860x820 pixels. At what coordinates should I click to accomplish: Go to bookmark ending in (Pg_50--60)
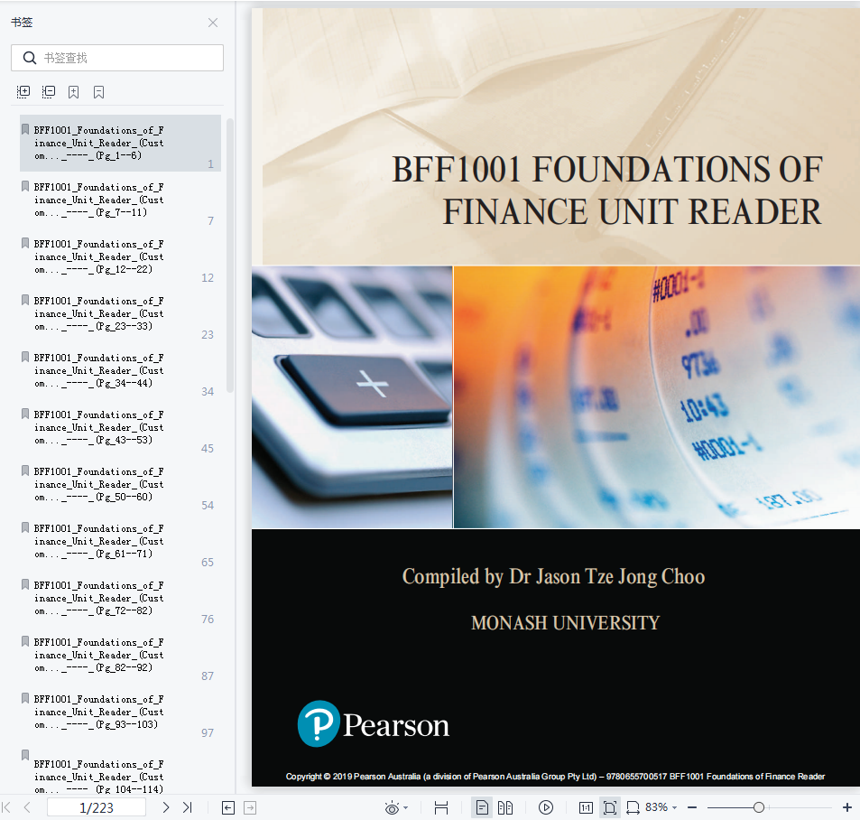(120, 484)
